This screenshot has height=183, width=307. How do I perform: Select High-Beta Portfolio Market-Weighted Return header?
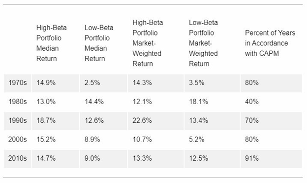[148, 43]
